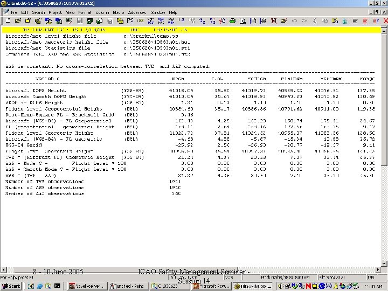Click the Redo arrow icon
Image resolution: width=388 pixels, height=291 pixels.
[304, 21]
